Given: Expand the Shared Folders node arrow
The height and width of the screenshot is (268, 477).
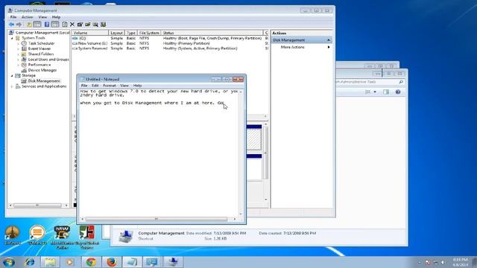Looking at the screenshot, I should (18, 54).
